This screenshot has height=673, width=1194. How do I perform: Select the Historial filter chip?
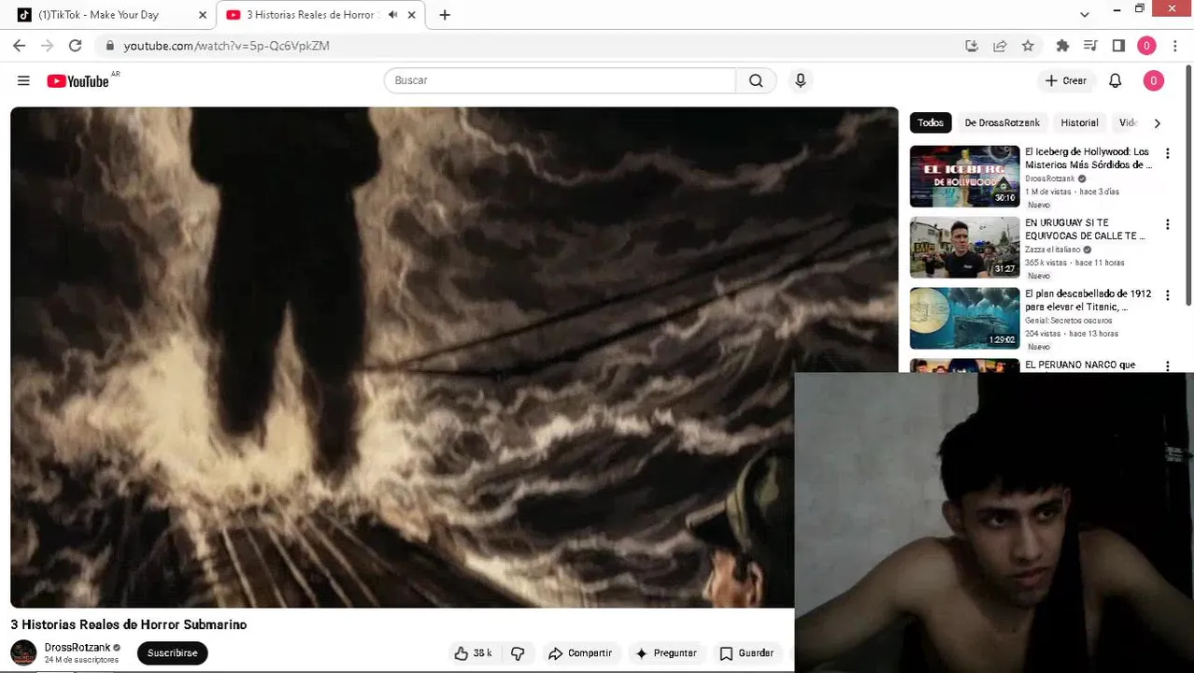point(1079,122)
